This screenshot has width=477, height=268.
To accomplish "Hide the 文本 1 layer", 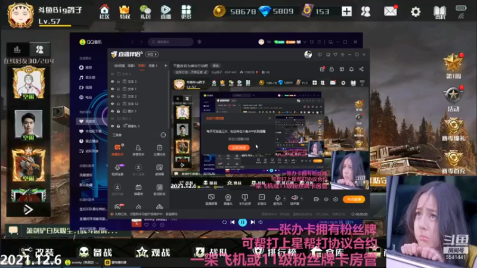I will 113,89.
